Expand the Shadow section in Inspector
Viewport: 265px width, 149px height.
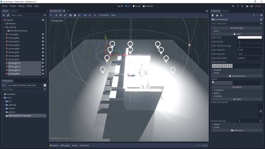click(212, 70)
